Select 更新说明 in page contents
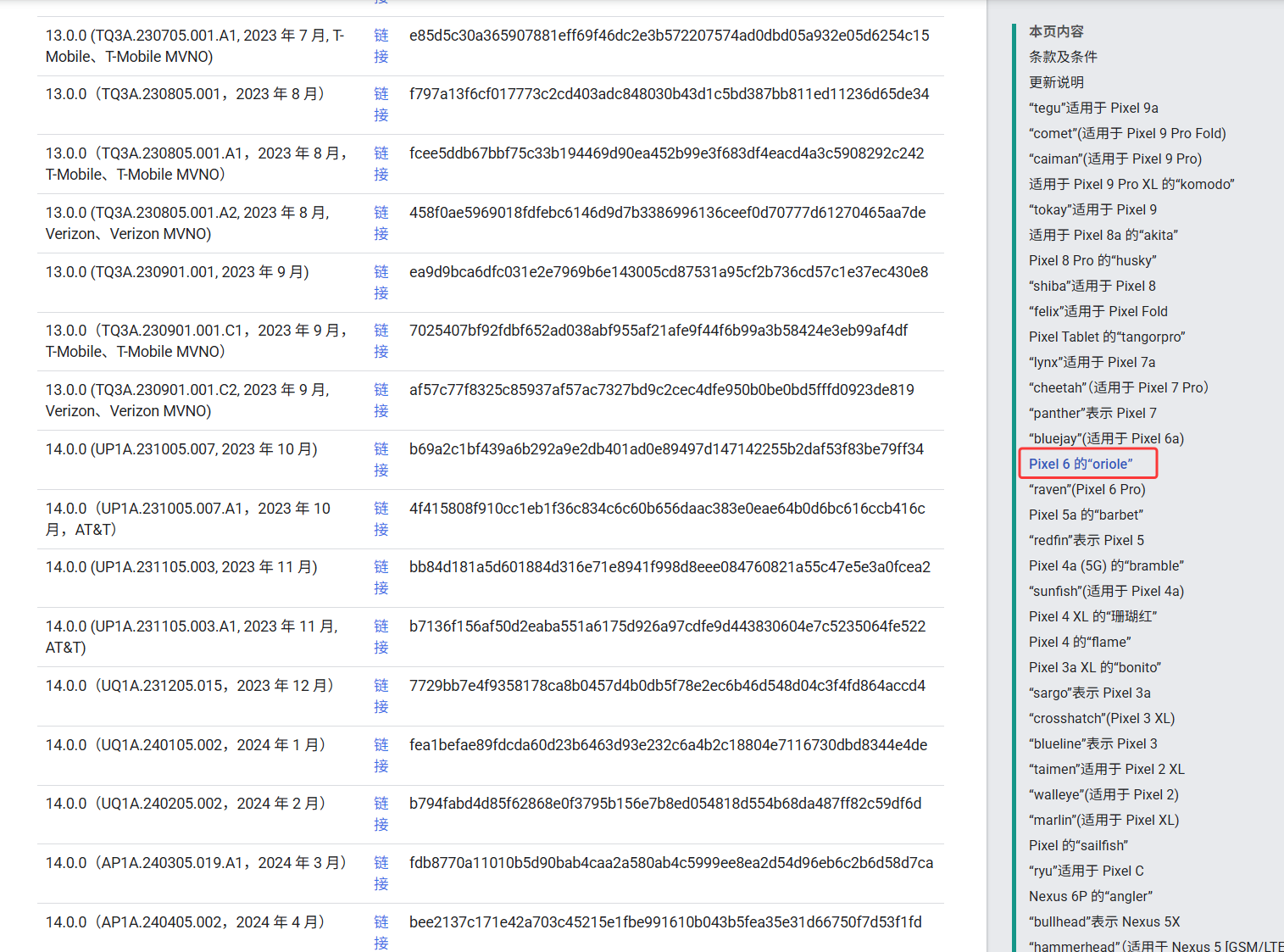Screen dimensions: 1284x952 pos(1056,82)
